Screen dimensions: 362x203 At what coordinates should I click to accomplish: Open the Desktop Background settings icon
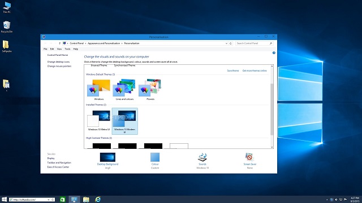point(107,157)
